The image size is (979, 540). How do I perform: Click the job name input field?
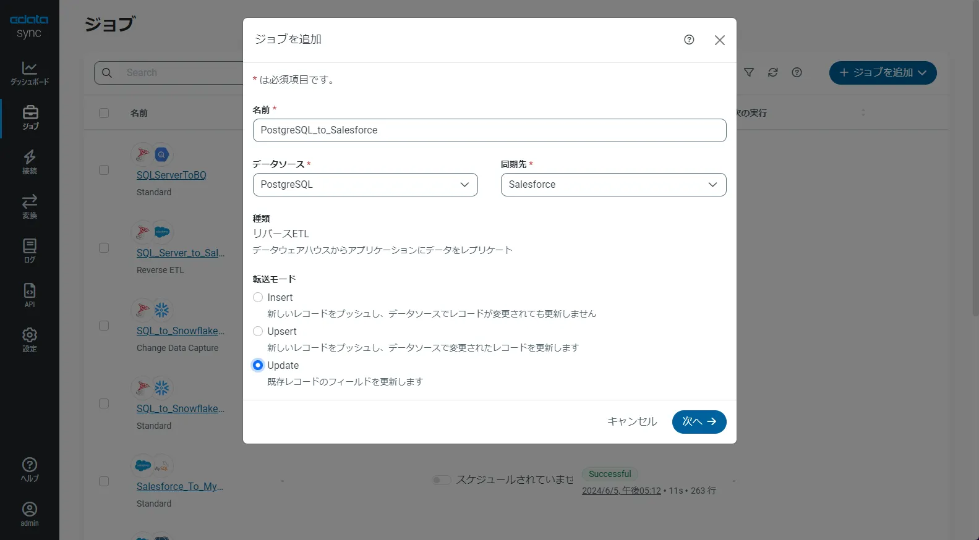[x=489, y=130]
